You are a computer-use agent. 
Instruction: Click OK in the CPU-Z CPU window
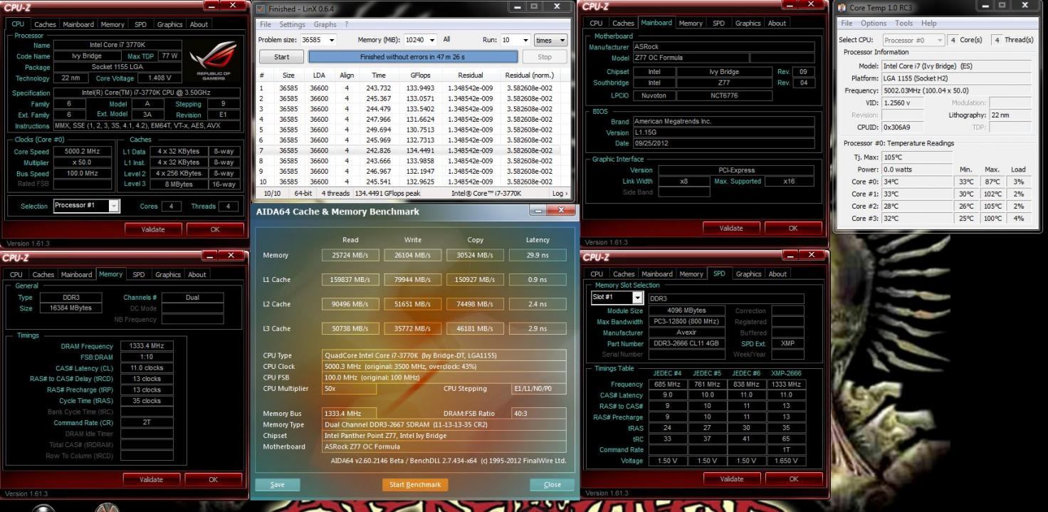214,229
